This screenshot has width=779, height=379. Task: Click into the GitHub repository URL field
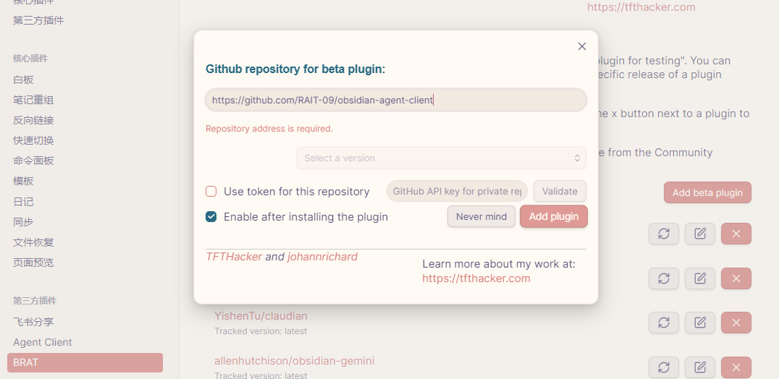click(395, 101)
